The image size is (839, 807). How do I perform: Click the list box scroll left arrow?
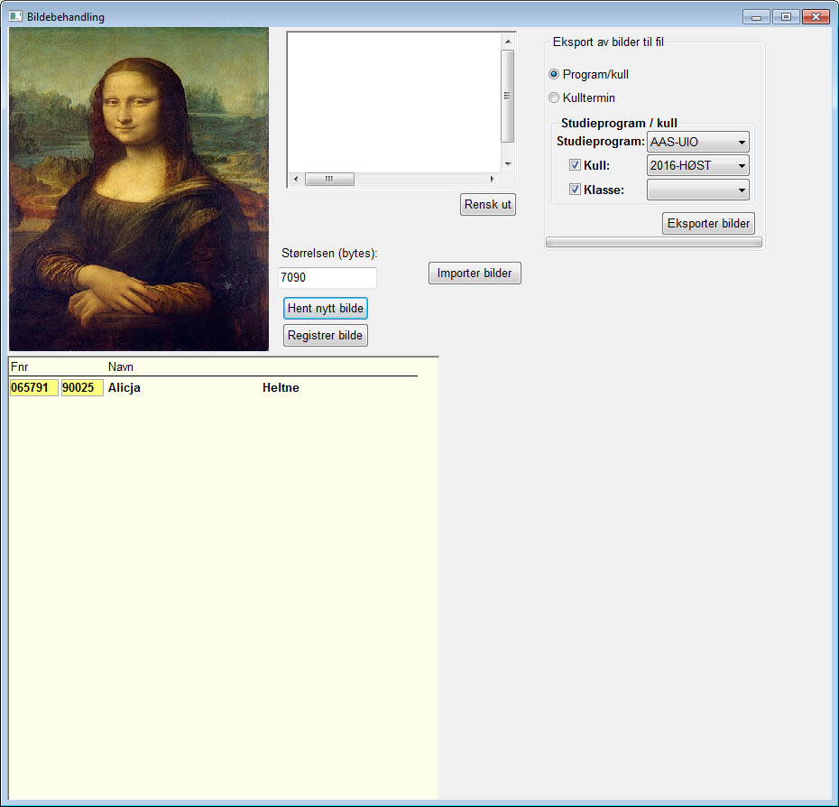tap(296, 179)
